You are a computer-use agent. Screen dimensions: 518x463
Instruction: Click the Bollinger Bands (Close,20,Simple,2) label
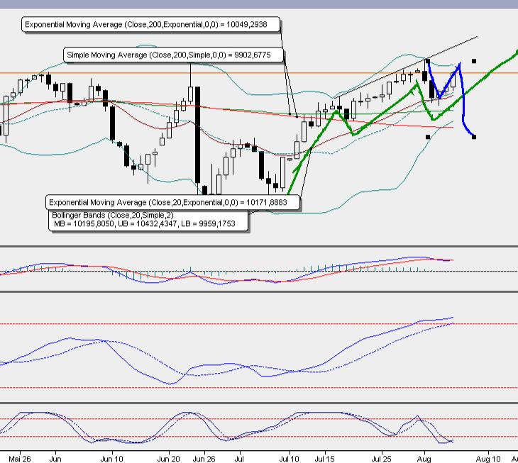point(113,215)
